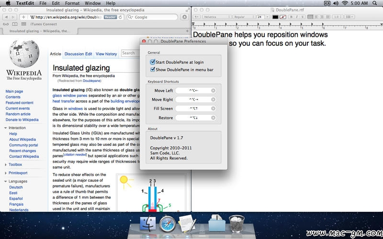Clear the Restore shortcut
383x239 pixels.
(x=213, y=118)
